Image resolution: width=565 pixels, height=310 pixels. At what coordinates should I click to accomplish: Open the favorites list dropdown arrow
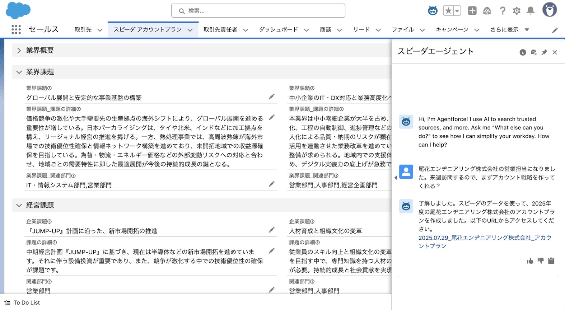point(457,11)
